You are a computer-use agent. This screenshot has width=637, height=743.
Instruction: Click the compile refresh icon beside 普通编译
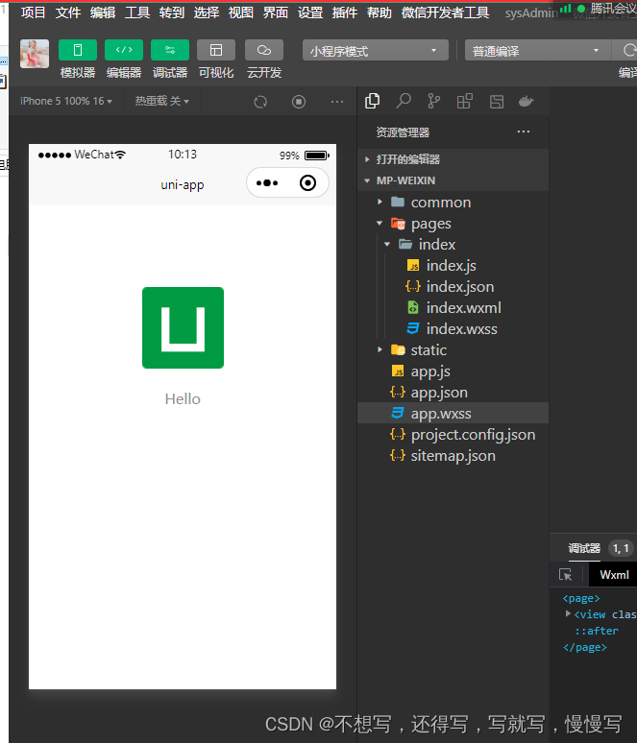(x=629, y=50)
